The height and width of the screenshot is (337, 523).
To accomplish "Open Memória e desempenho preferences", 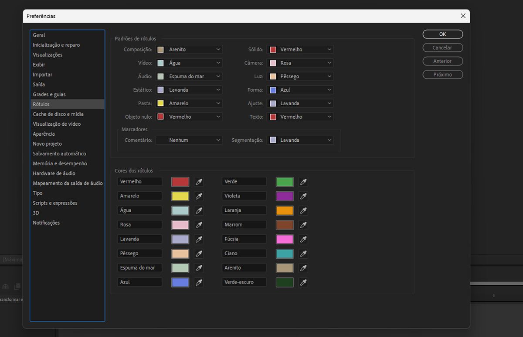I will click(67, 163).
